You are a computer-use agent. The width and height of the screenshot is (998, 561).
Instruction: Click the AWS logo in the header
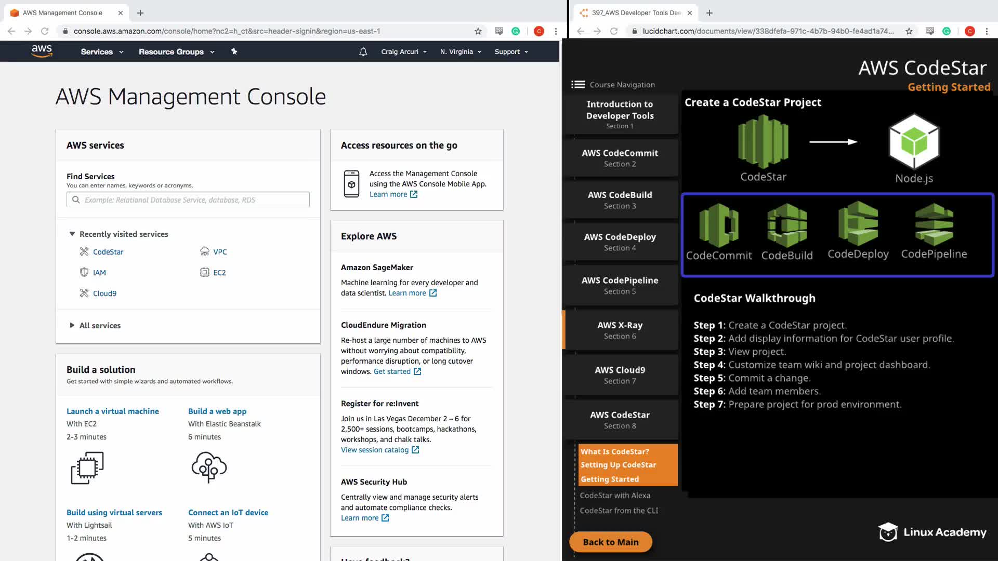[42, 51]
